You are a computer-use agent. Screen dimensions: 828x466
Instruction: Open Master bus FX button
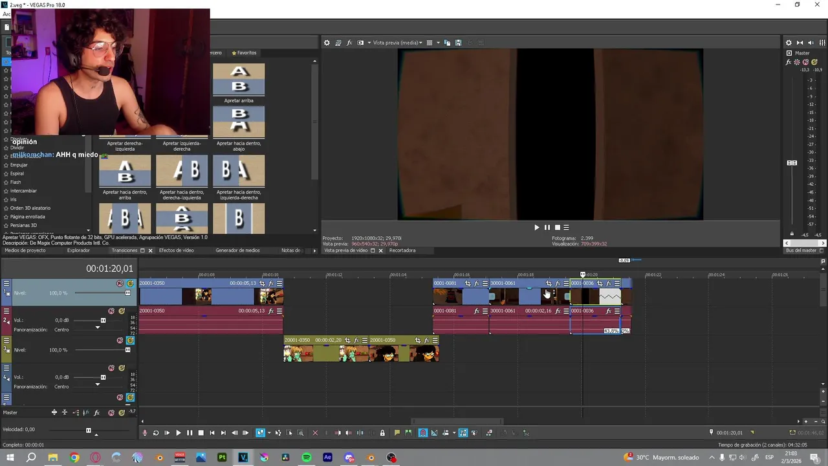pyautogui.click(x=788, y=62)
